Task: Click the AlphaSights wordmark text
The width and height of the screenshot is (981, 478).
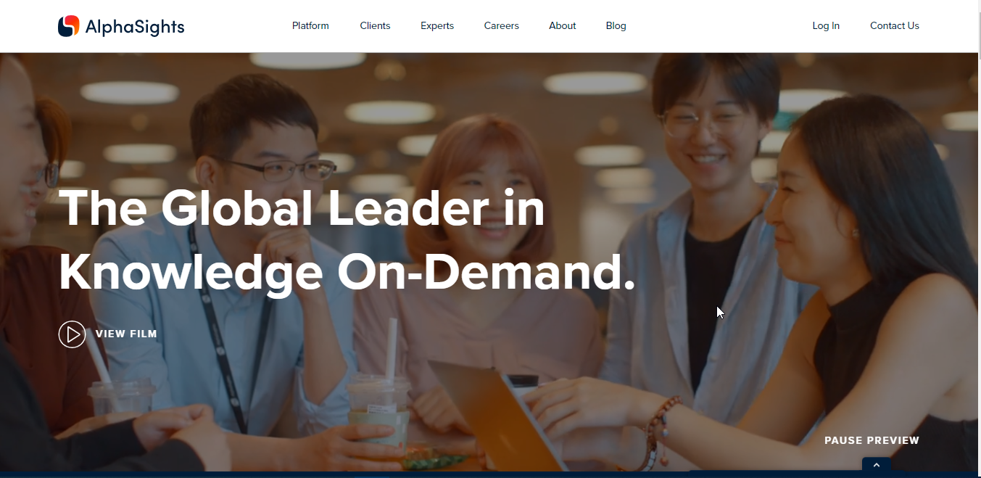Action: point(135,28)
